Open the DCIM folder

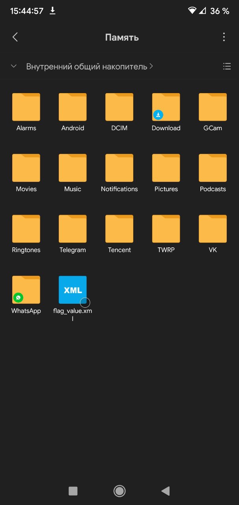(119, 107)
